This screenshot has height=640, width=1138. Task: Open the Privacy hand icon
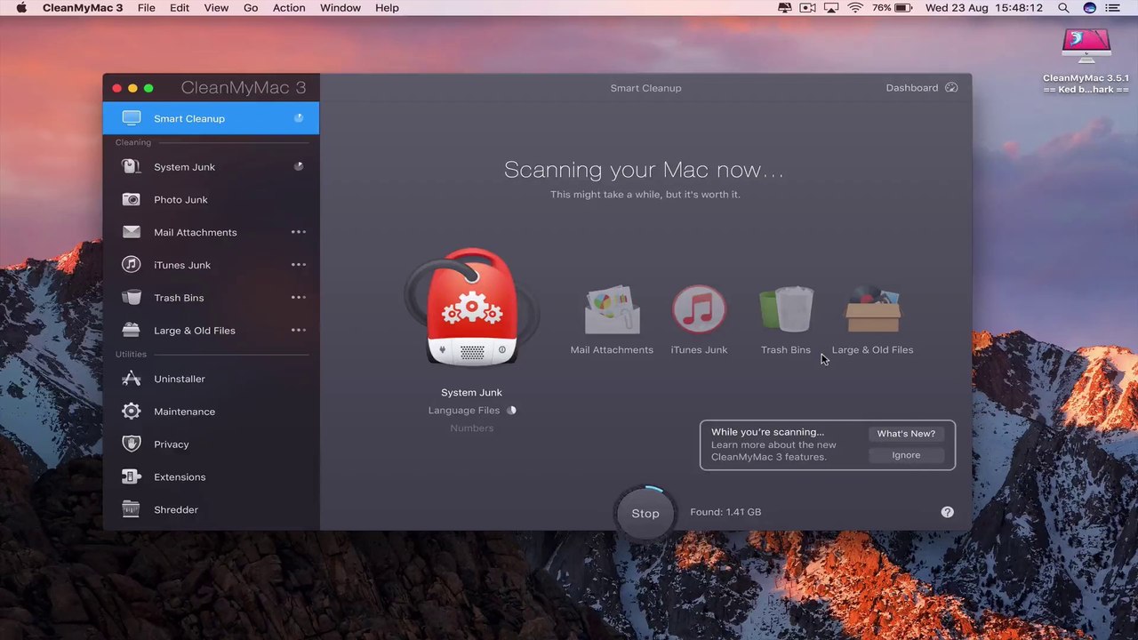tap(132, 444)
